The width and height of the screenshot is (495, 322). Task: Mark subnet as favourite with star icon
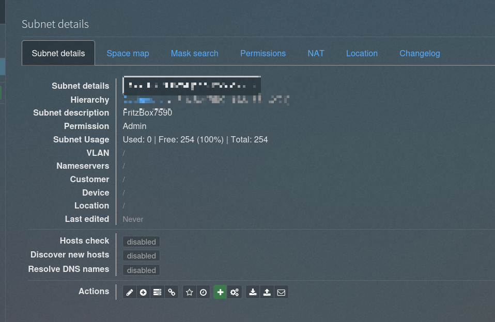tap(190, 293)
